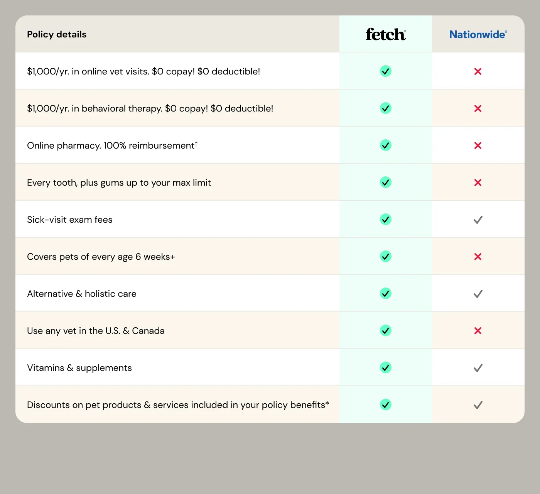Image resolution: width=540 pixels, height=494 pixels.
Task: Click the dagger footnote mark after reimbursement
Action: pos(196,144)
